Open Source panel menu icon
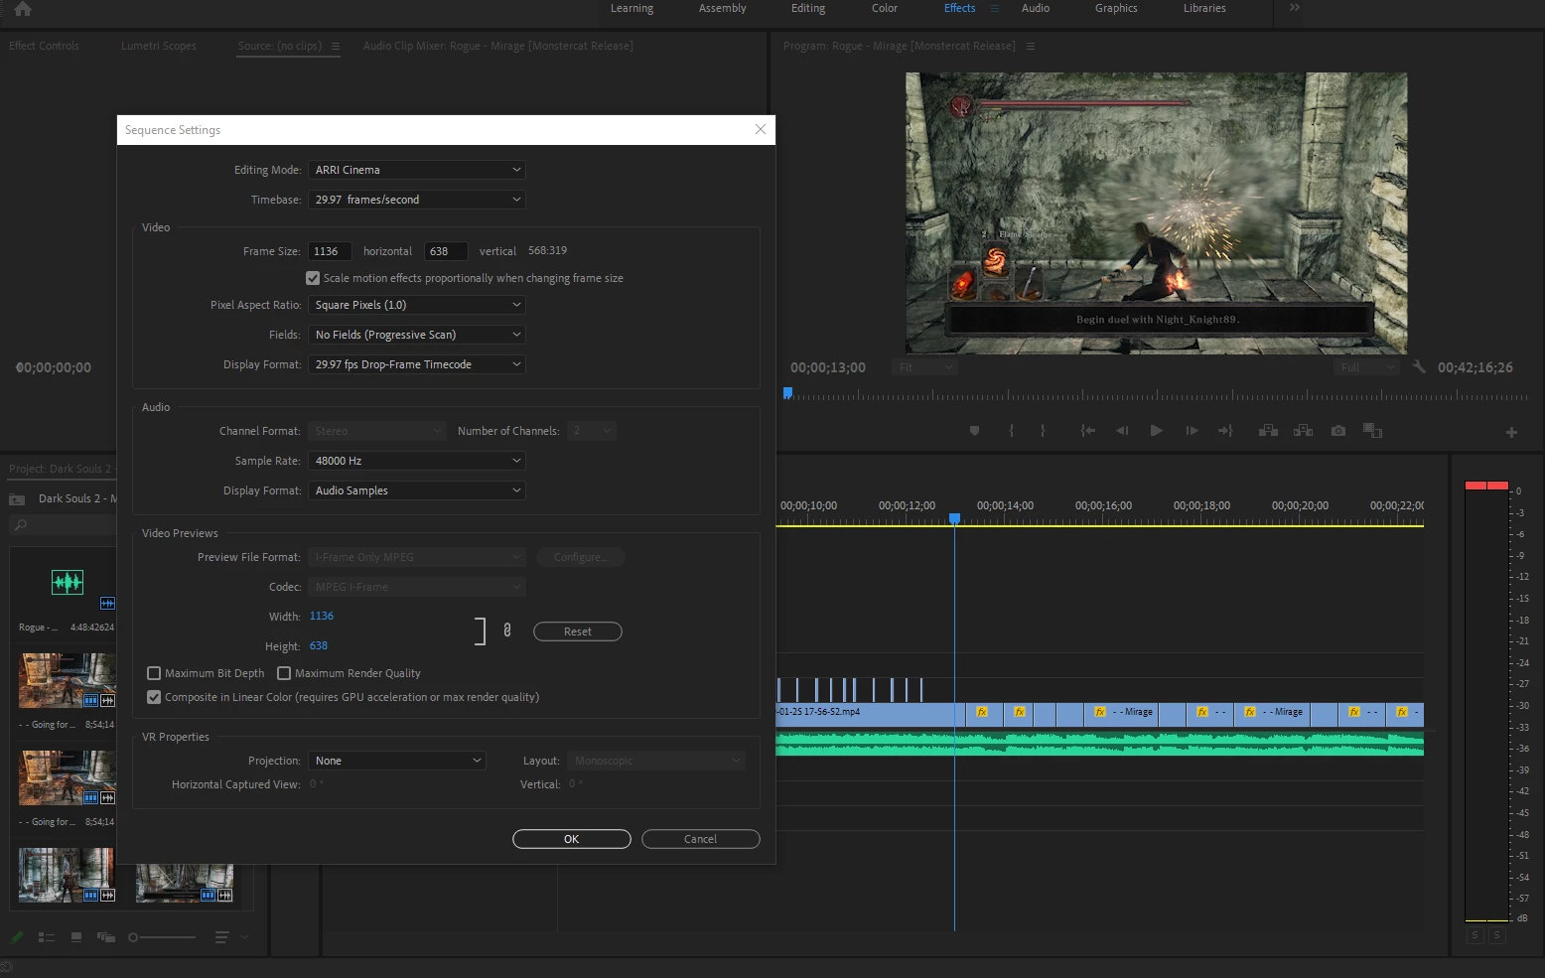Viewport: 1545px width, 978px height. coord(335,46)
